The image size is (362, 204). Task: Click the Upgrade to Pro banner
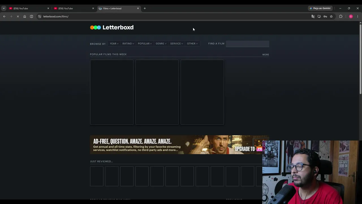click(x=180, y=145)
